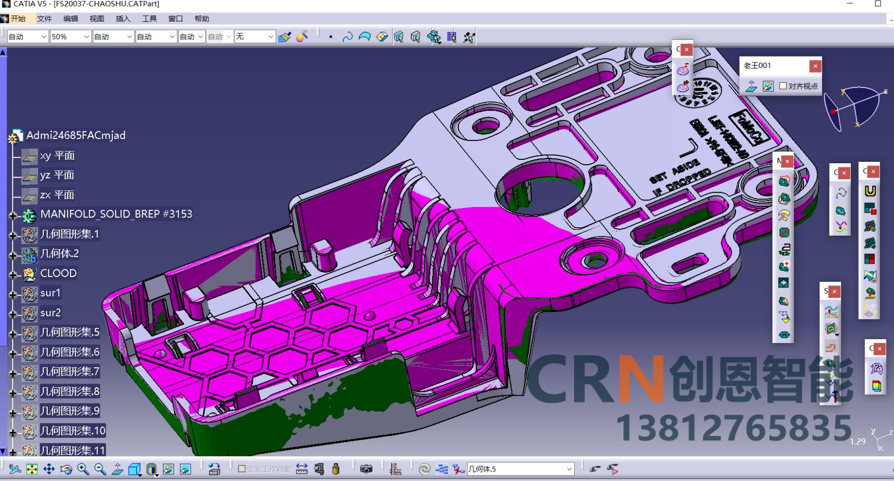
Task: Select the Rotate view tool
Action: click(66, 469)
